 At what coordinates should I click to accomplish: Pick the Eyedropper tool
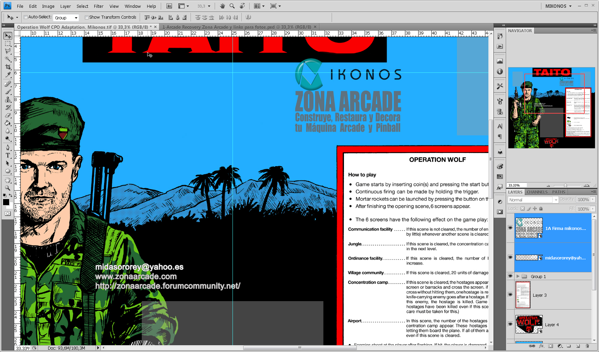click(8, 75)
